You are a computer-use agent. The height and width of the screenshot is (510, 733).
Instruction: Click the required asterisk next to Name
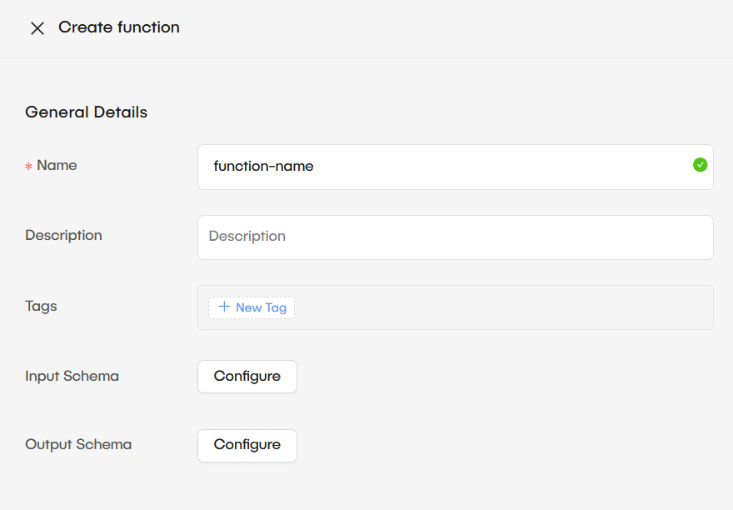[27, 165]
